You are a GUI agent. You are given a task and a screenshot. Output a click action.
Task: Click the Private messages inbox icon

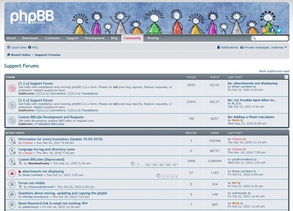click(242, 47)
